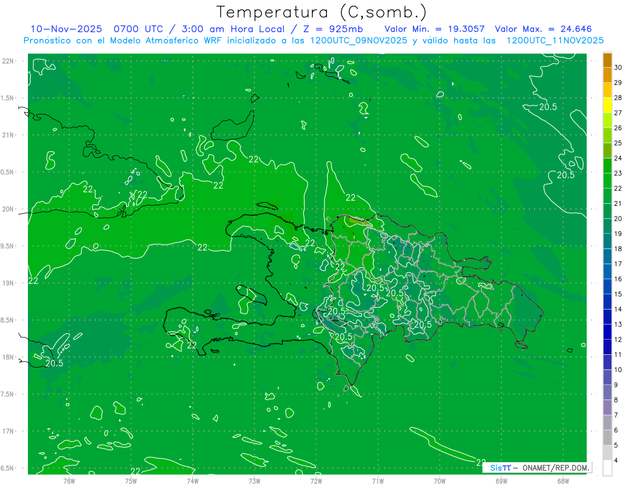
Task: Click the legend value '27'
Action: click(x=618, y=113)
